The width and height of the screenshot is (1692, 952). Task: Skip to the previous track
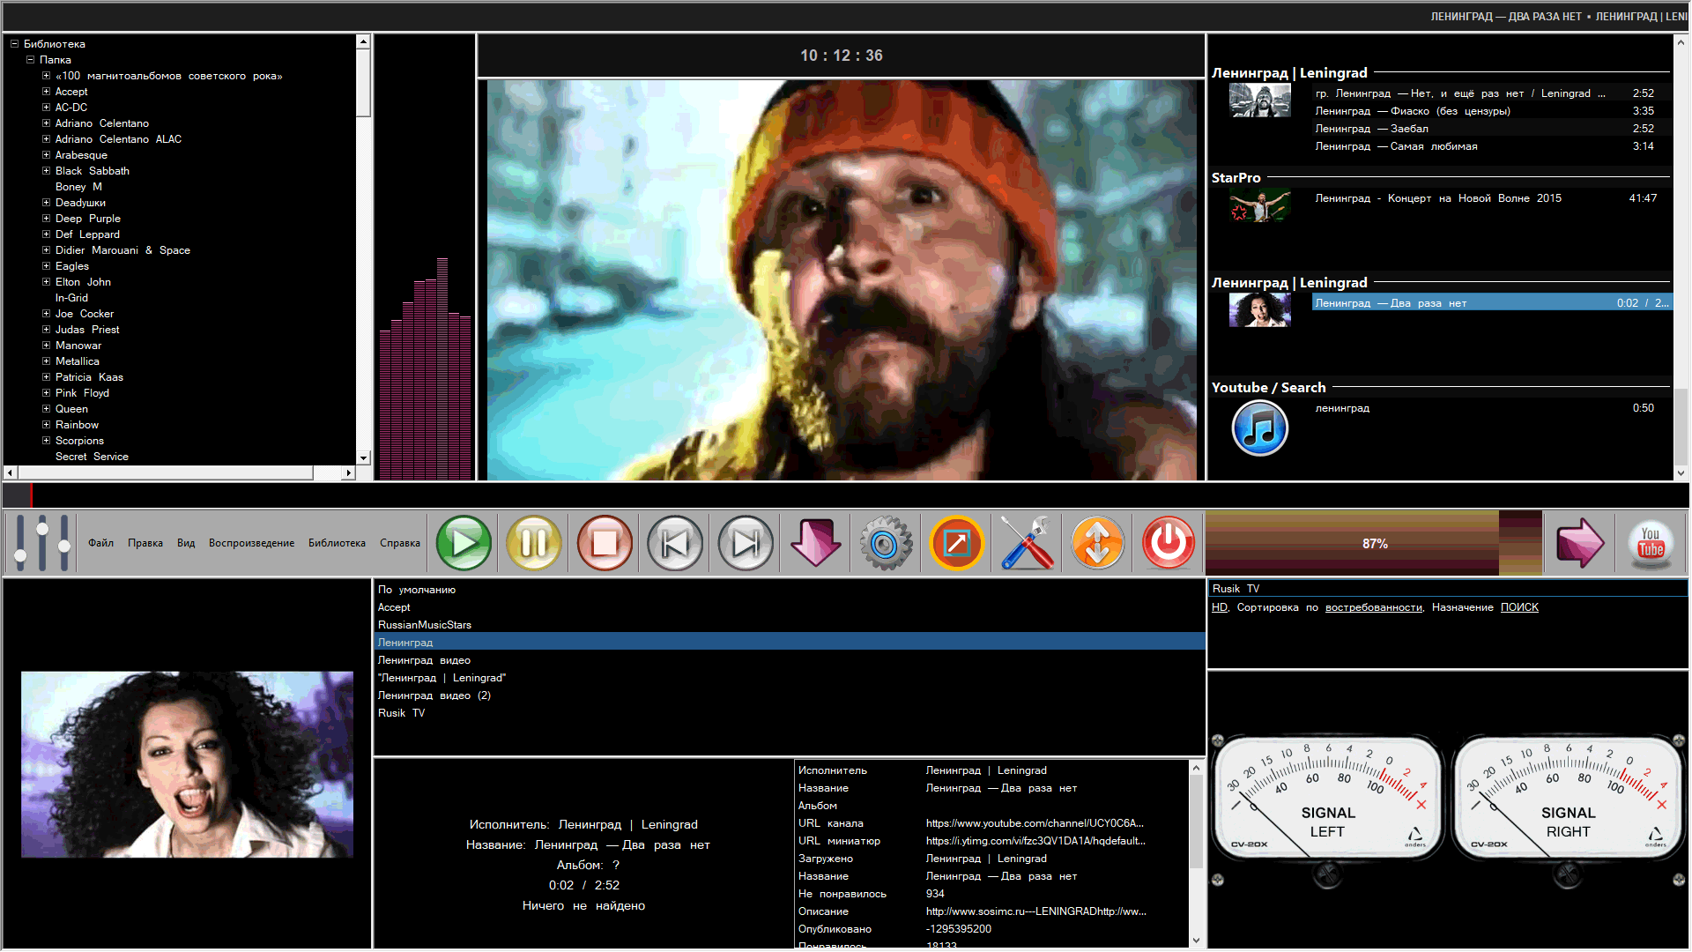coord(675,543)
